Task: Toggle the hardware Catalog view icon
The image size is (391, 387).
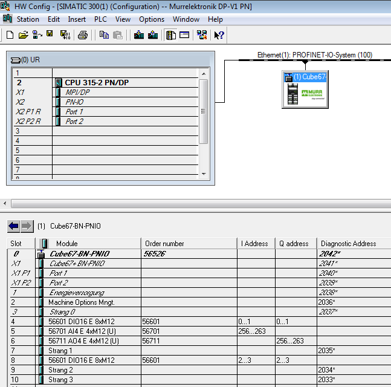Action: coord(171,35)
